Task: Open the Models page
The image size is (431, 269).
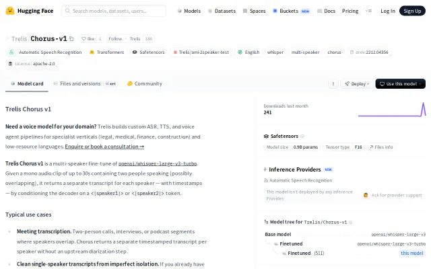Action: click(189, 11)
